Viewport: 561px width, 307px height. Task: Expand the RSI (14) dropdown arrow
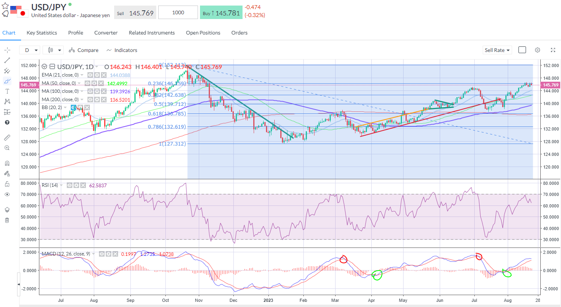61,185
